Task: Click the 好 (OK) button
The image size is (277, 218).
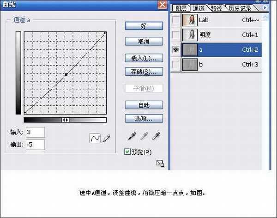Action: click(144, 26)
